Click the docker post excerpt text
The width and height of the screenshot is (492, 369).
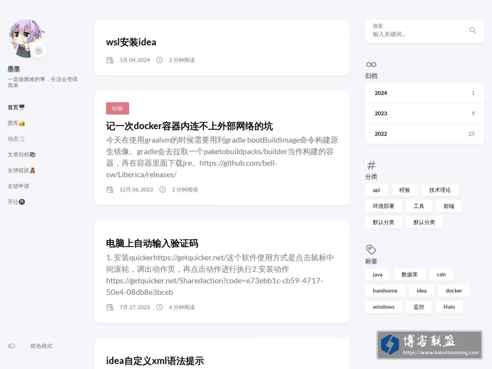tap(222, 157)
